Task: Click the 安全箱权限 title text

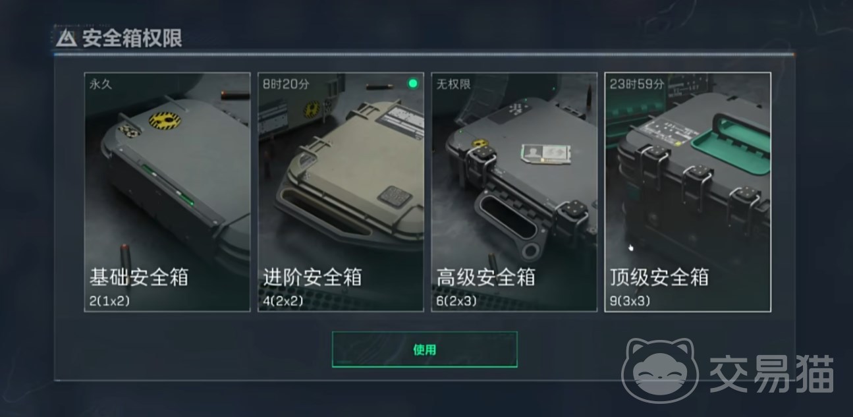Action: [x=132, y=38]
